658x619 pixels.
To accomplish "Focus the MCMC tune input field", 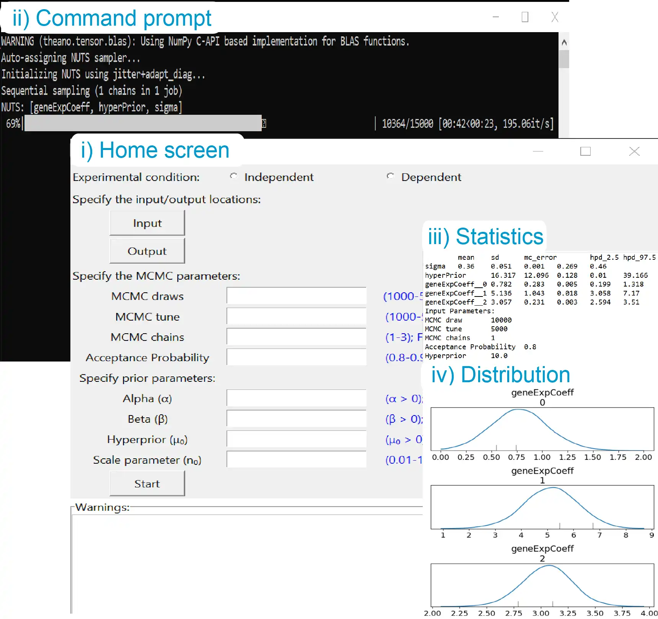I will 296,316.
